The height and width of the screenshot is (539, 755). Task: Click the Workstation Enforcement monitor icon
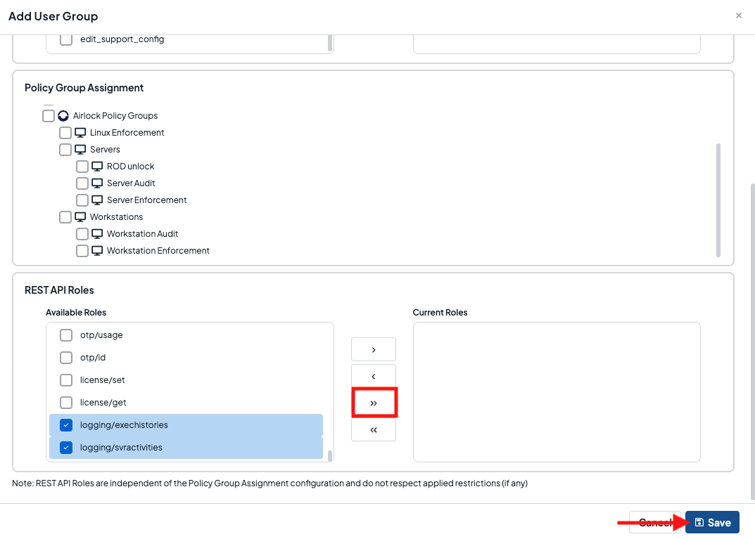(x=97, y=251)
